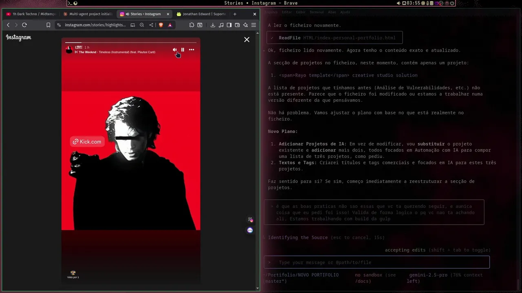Click the story progress bar

[x=131, y=42]
